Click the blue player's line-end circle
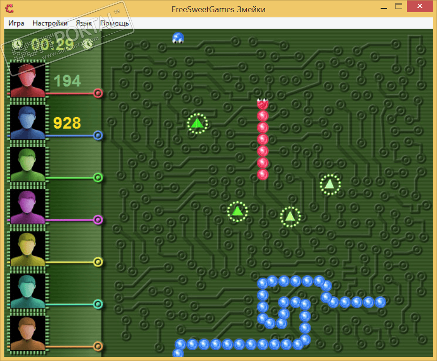This screenshot has width=437, height=361. 98,135
